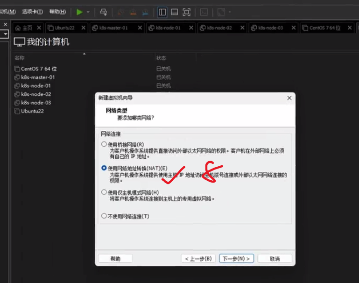Select 不使用网络连接(T) radio option
359x283 pixels.
tap(104, 216)
